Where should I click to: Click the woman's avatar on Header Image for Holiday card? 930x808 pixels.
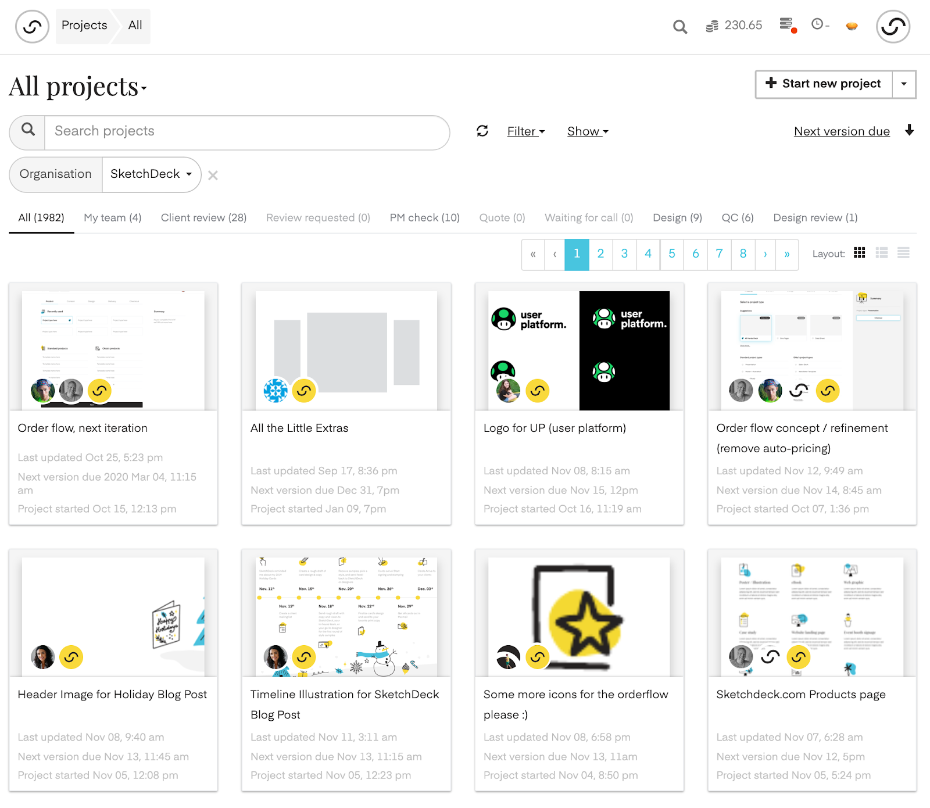tap(43, 657)
